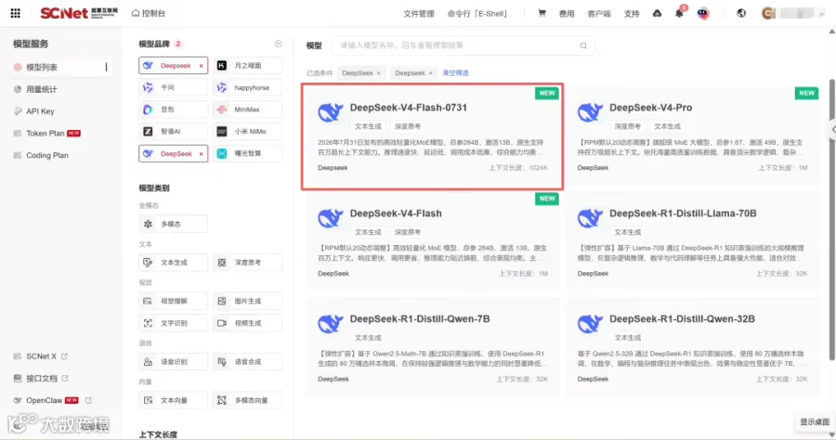The width and height of the screenshot is (836, 440).
Task: Open the DeepSeek-R1-Distill-Qwen-32B card title
Action: [x=682, y=319]
